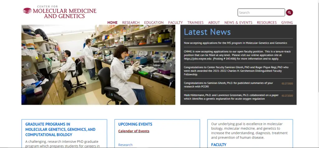
Task: Open the News & Events menu
Action: click(238, 22)
